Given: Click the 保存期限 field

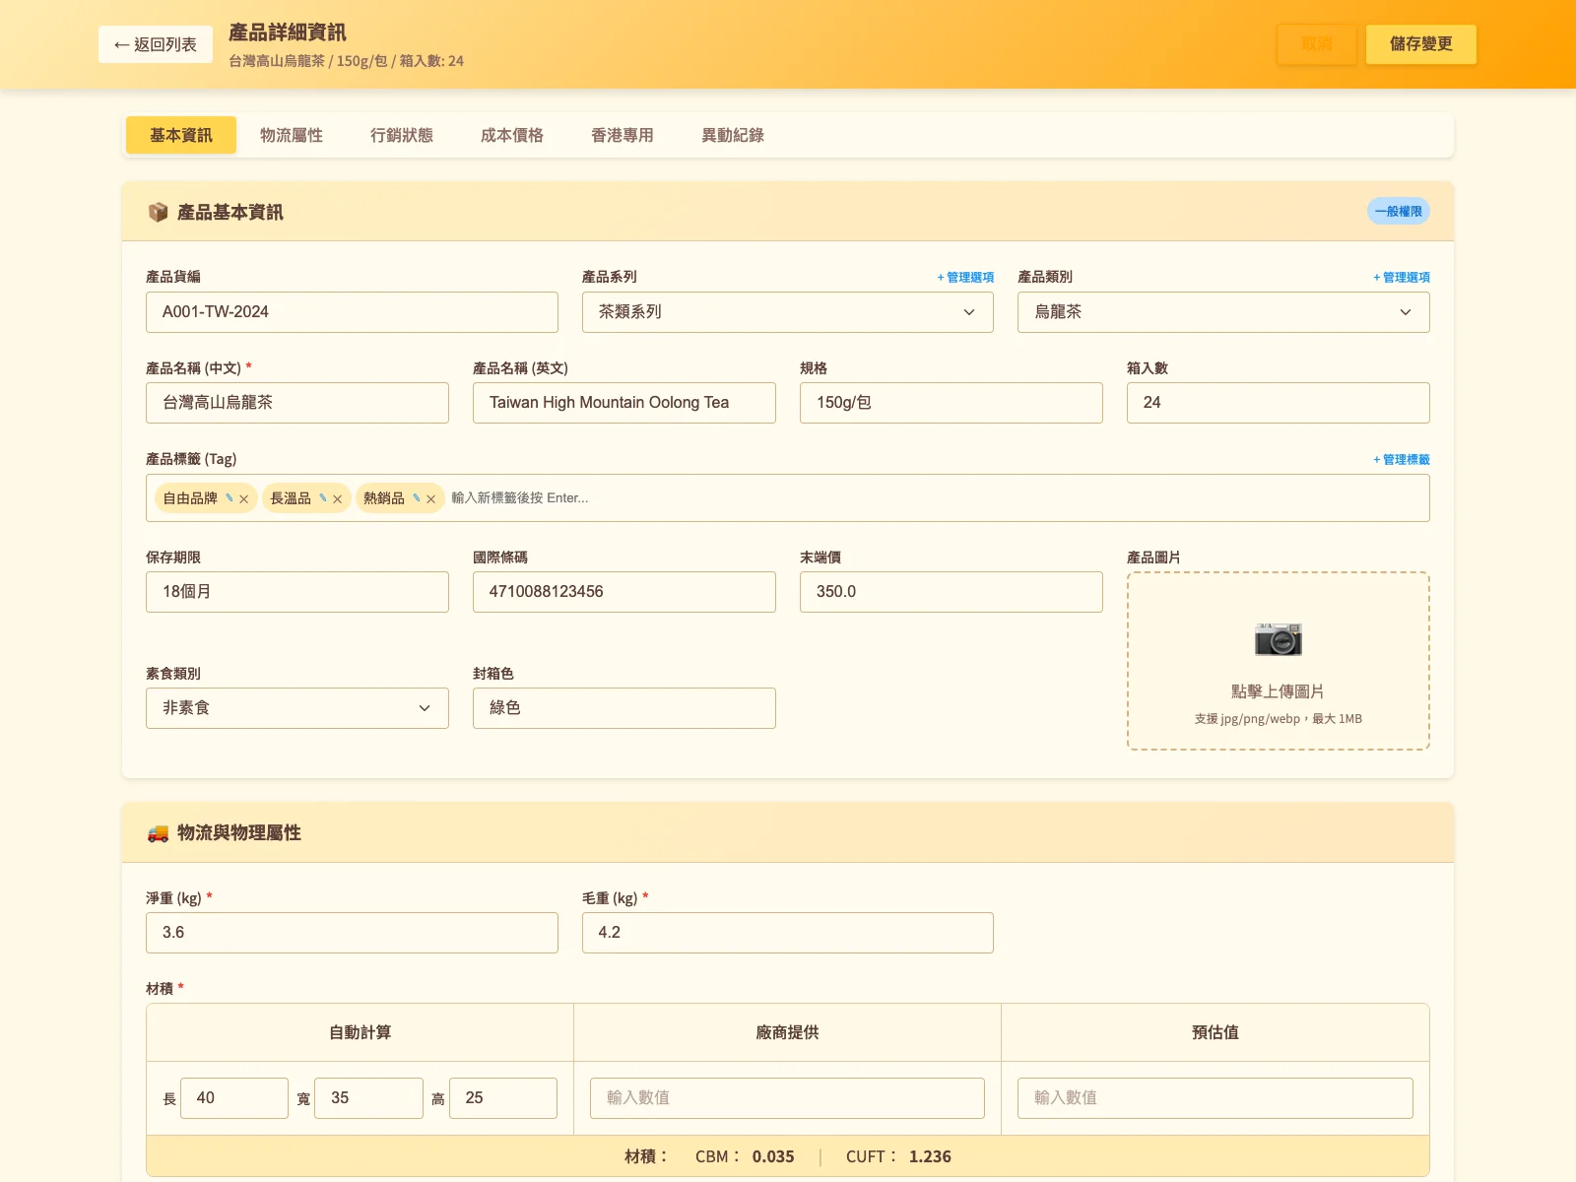Looking at the screenshot, I should (x=297, y=592).
